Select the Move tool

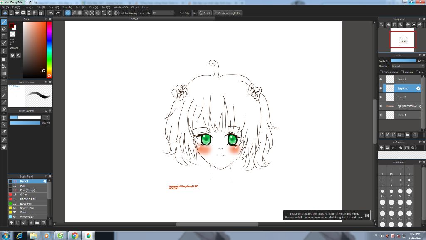[x=4, y=51]
